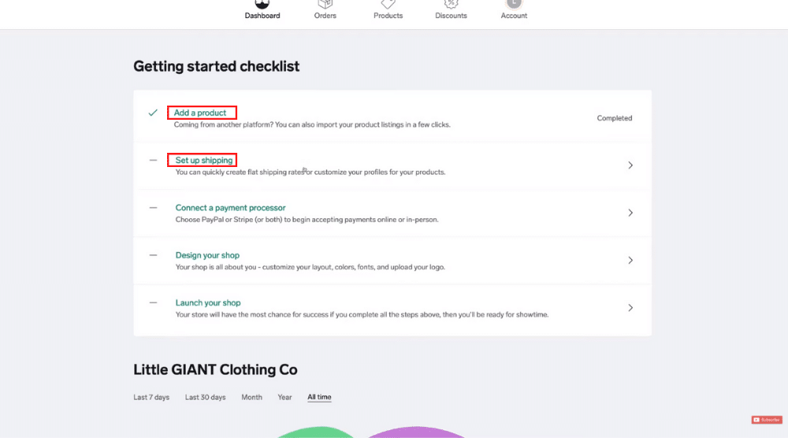Expand the Set up shipping chevron

tap(630, 165)
